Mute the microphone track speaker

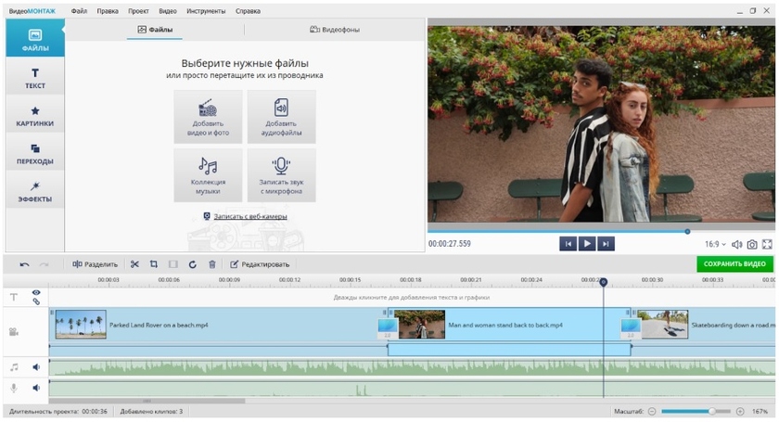click(36, 389)
